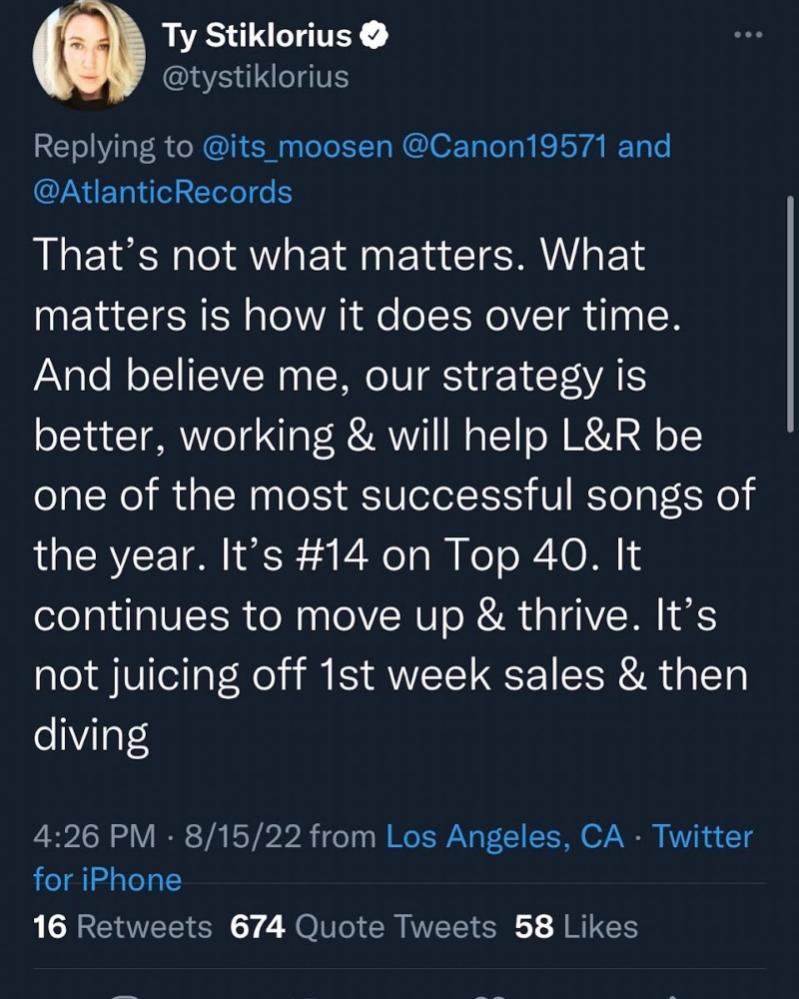Click the Ty Stiklorius display name
Viewport: 799px width, 999px height.
(x=258, y=37)
